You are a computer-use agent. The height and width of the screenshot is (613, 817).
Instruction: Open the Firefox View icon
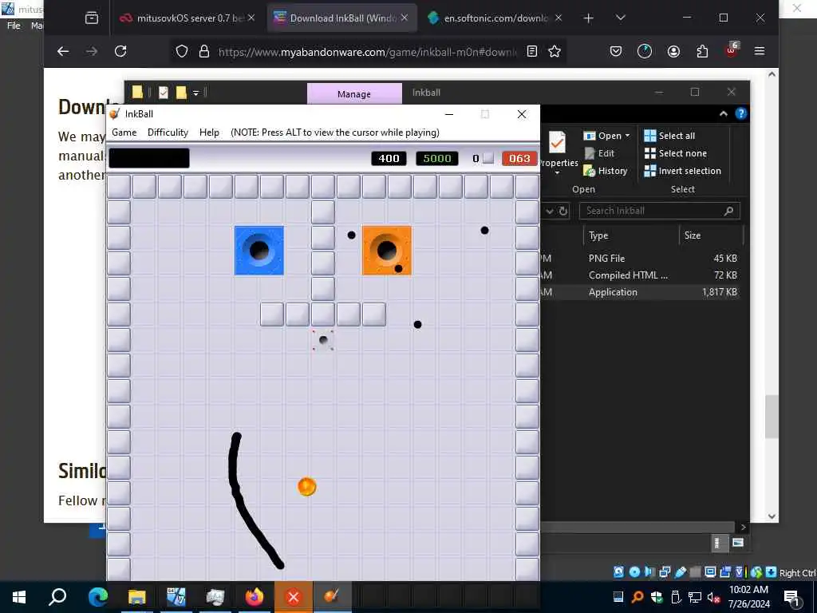92,18
